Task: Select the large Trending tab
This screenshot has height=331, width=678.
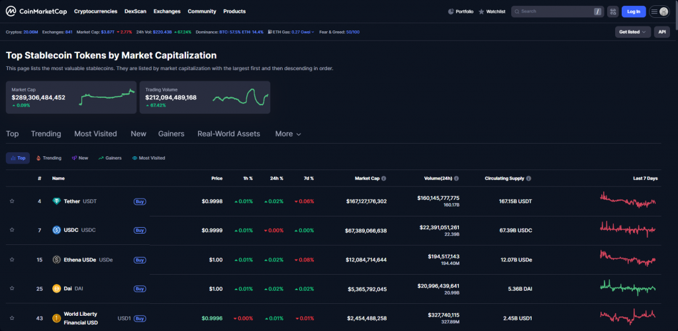Action: 46,134
